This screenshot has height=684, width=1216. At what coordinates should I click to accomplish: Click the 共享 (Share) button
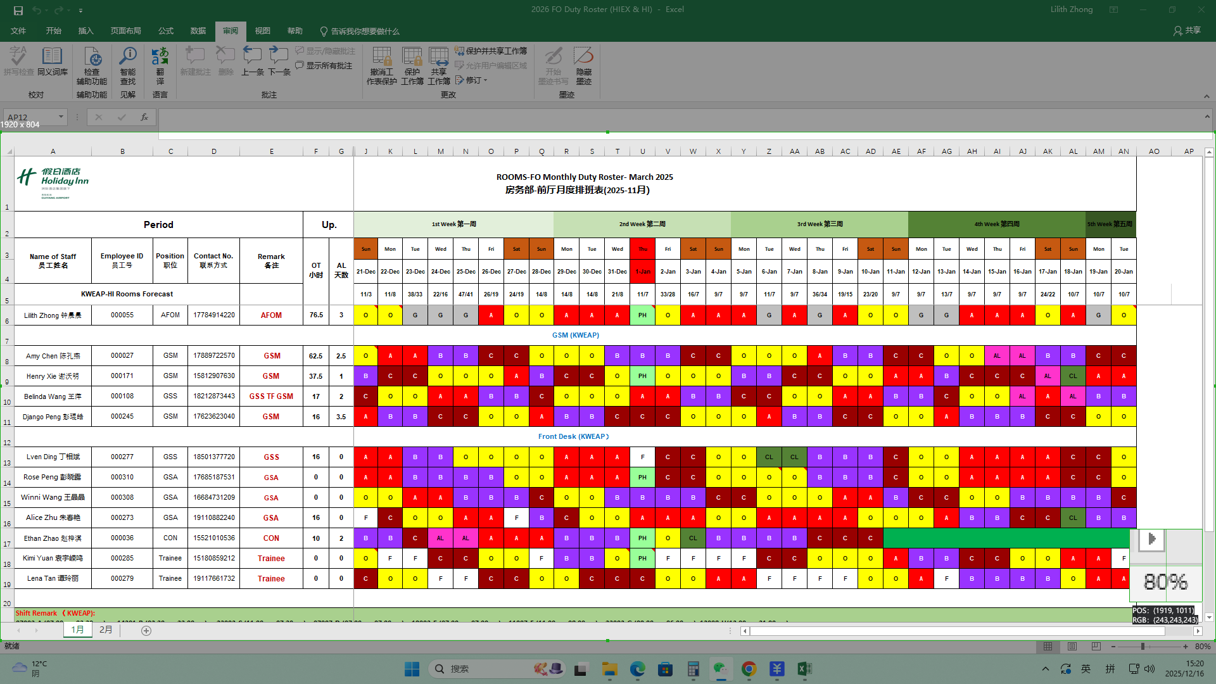point(1187,30)
